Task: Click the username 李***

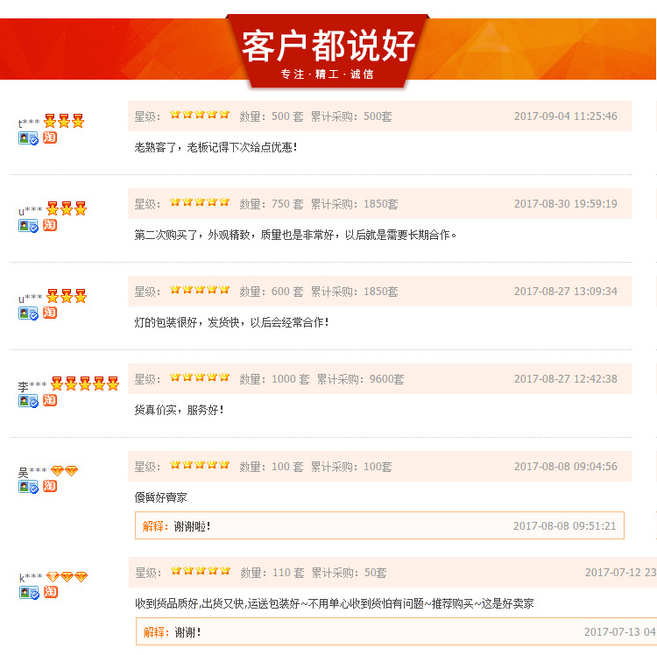Action: point(32,385)
